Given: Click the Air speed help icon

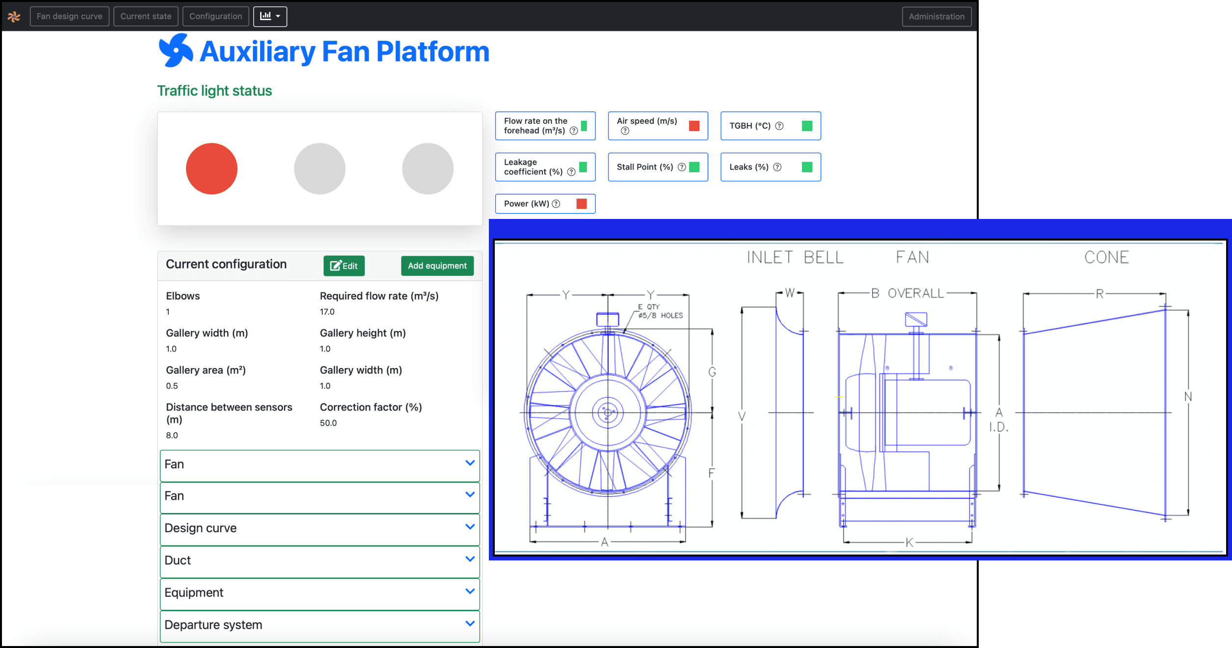Looking at the screenshot, I should tap(625, 131).
